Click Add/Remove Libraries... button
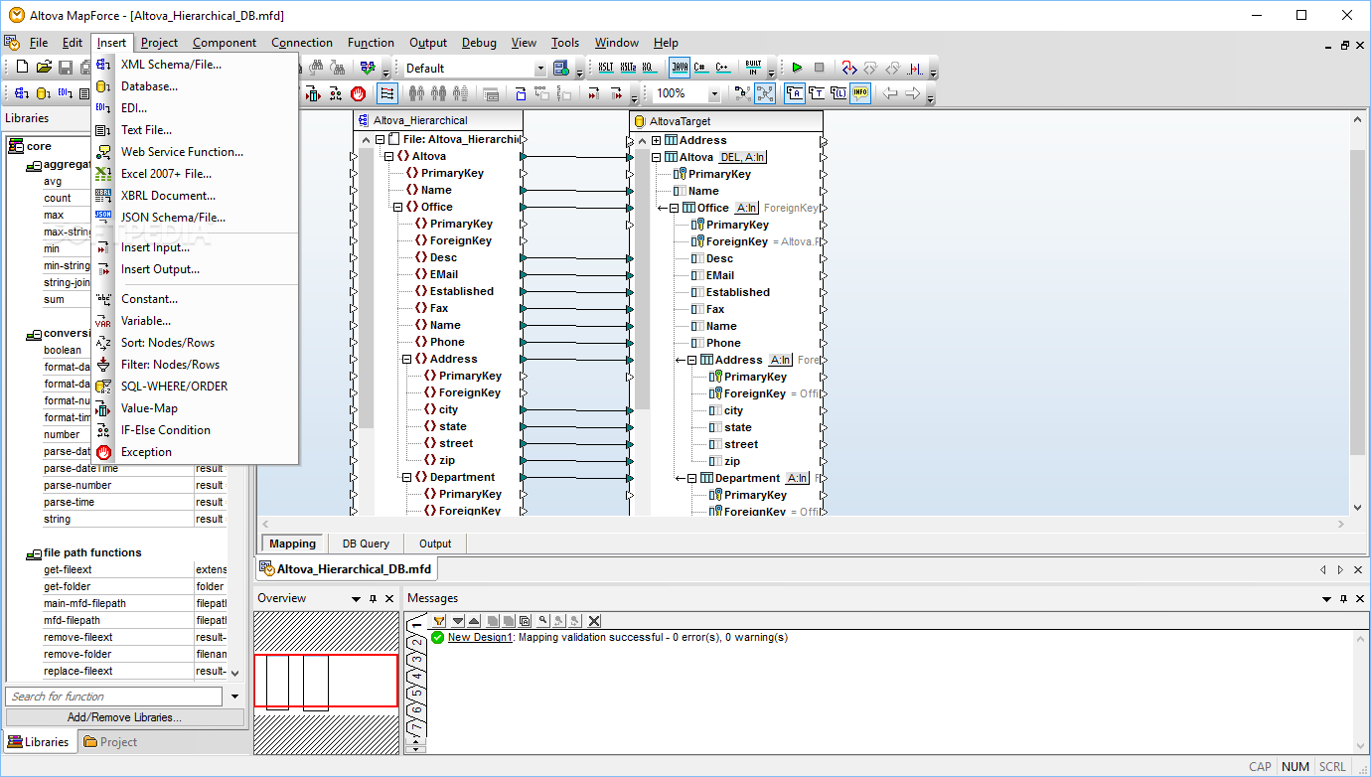1371x777 pixels. (124, 717)
